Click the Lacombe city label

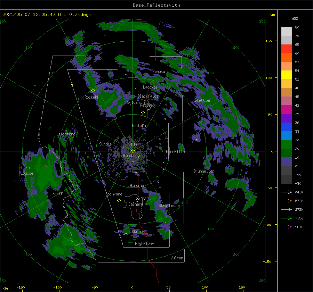(150, 87)
